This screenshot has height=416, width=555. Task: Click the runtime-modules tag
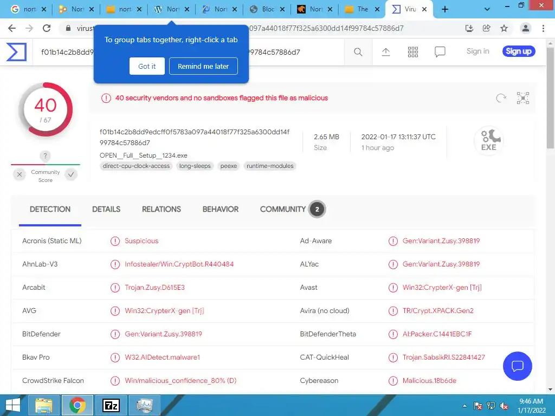[270, 166]
